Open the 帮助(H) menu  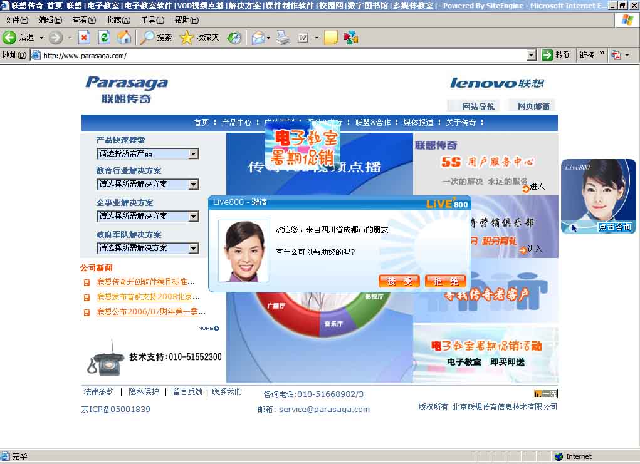pyautogui.click(x=187, y=20)
